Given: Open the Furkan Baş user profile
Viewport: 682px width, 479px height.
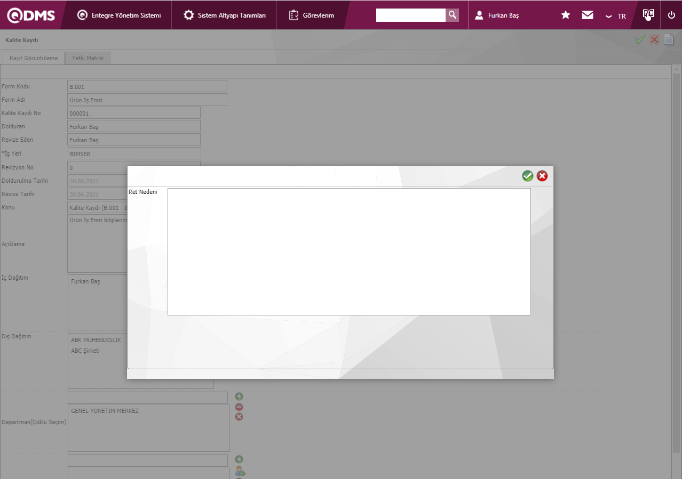Looking at the screenshot, I should (x=497, y=15).
